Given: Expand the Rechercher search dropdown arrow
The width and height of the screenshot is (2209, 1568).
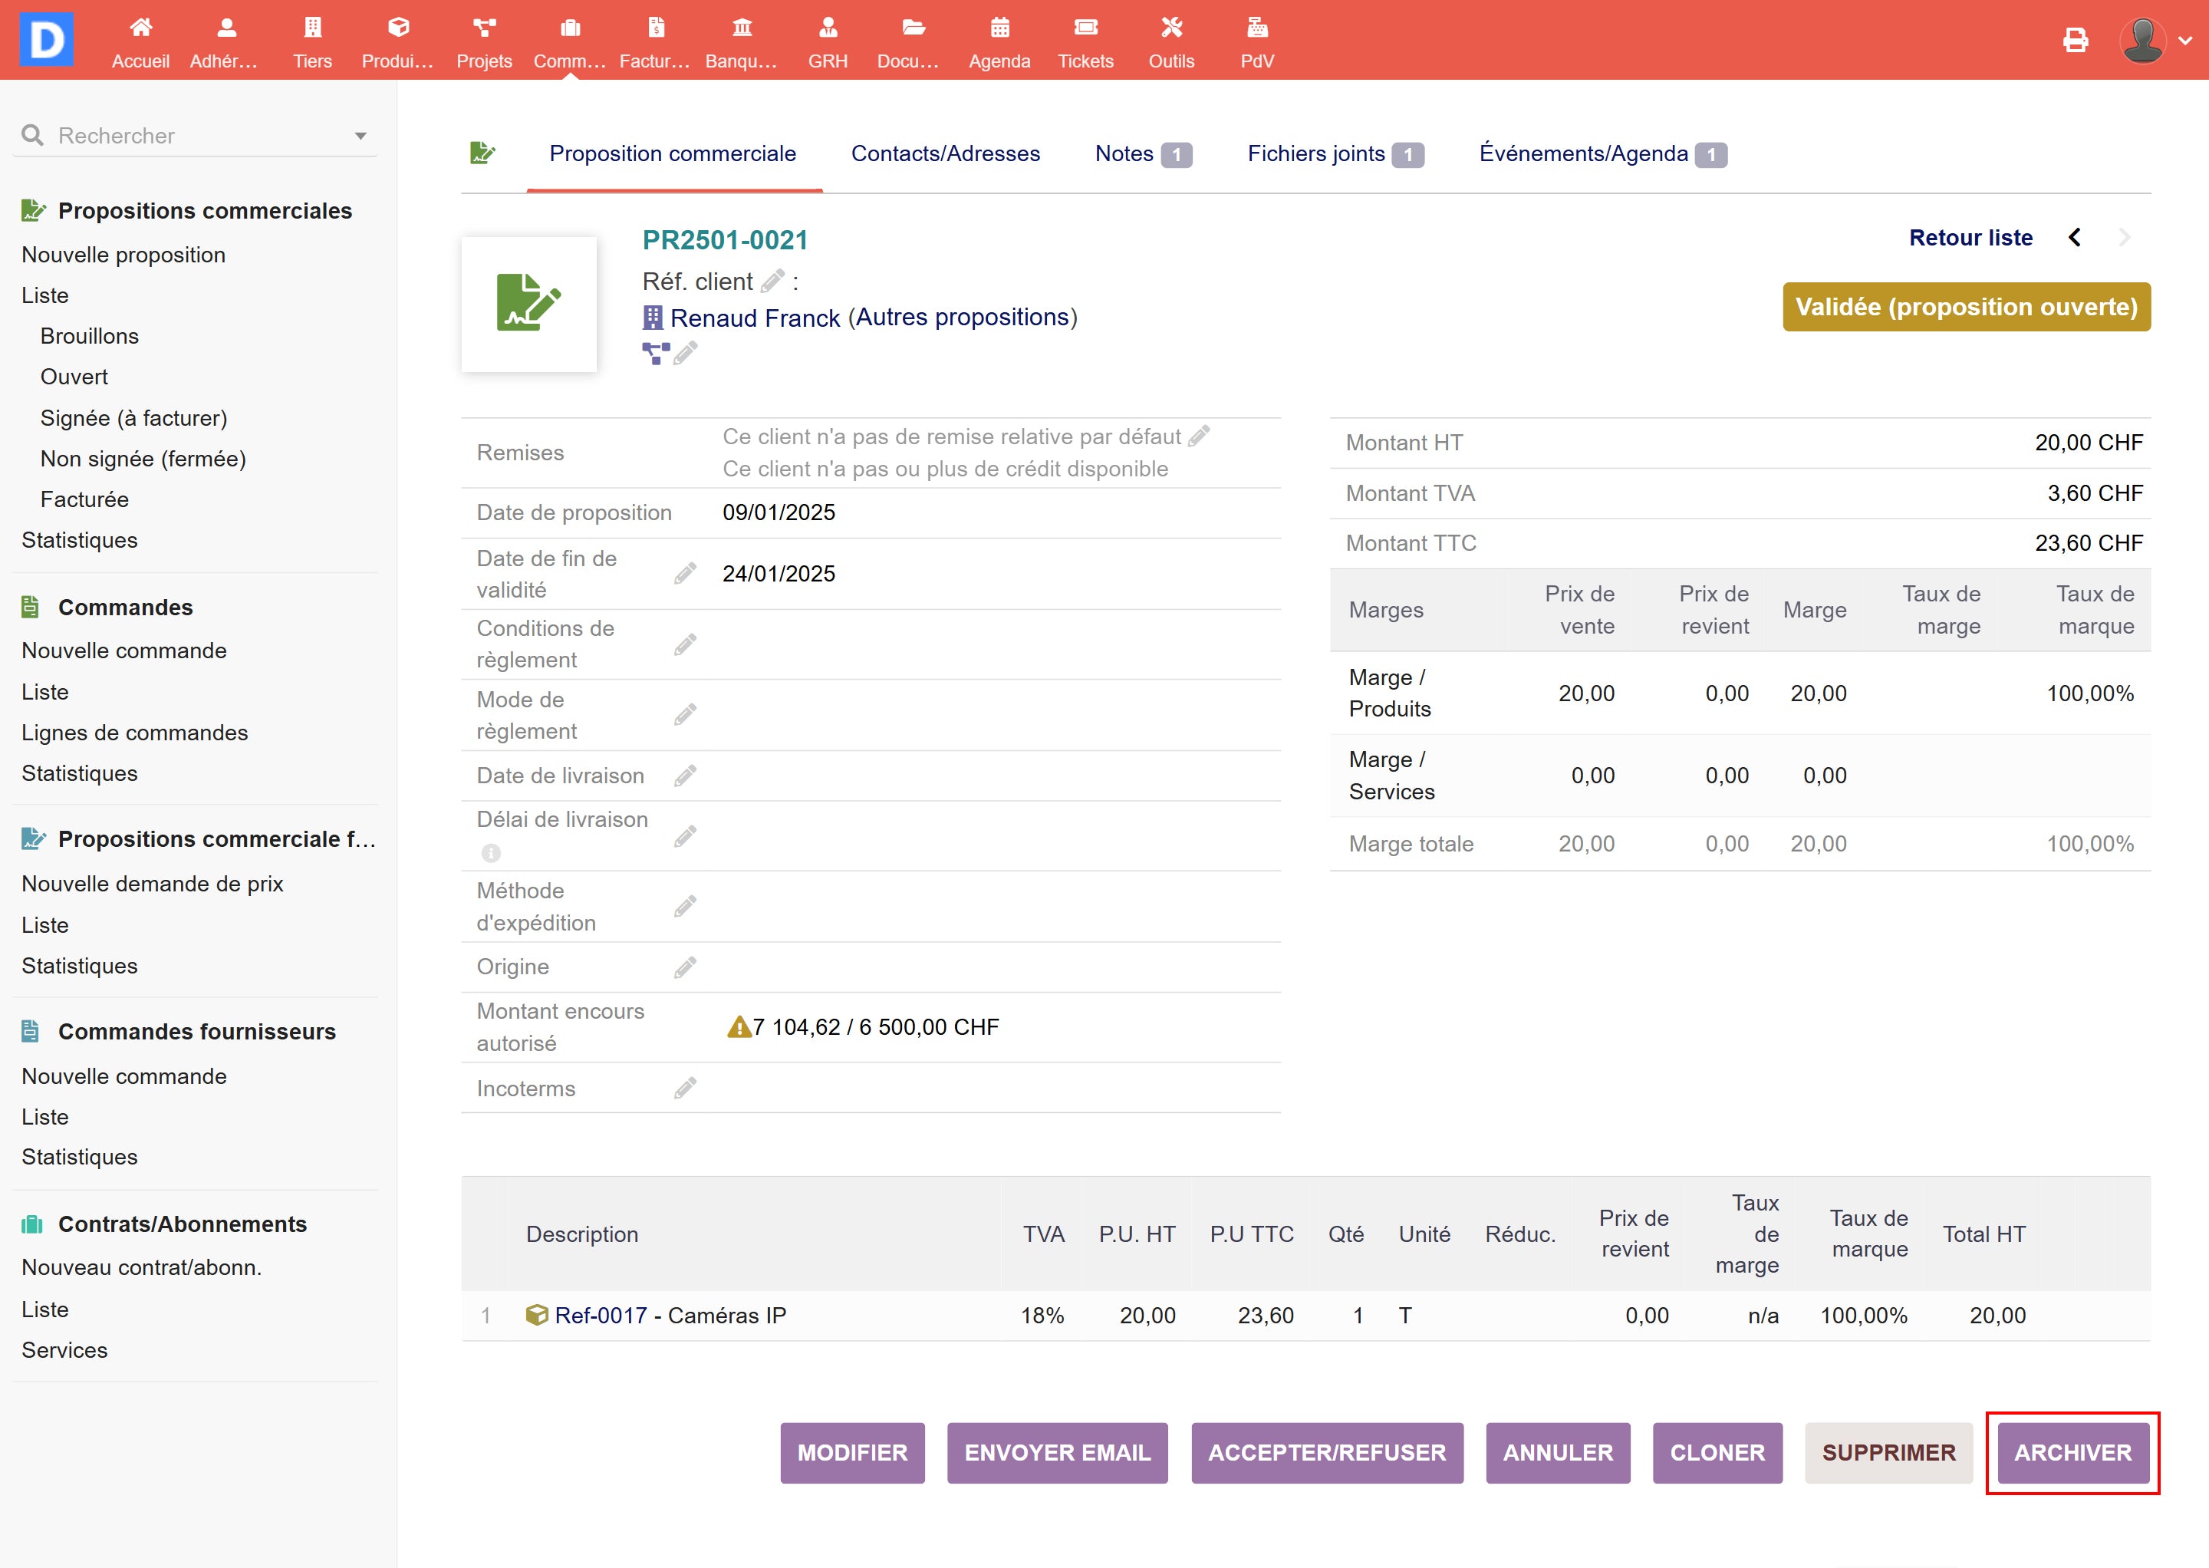Looking at the screenshot, I should pyautogui.click(x=360, y=136).
